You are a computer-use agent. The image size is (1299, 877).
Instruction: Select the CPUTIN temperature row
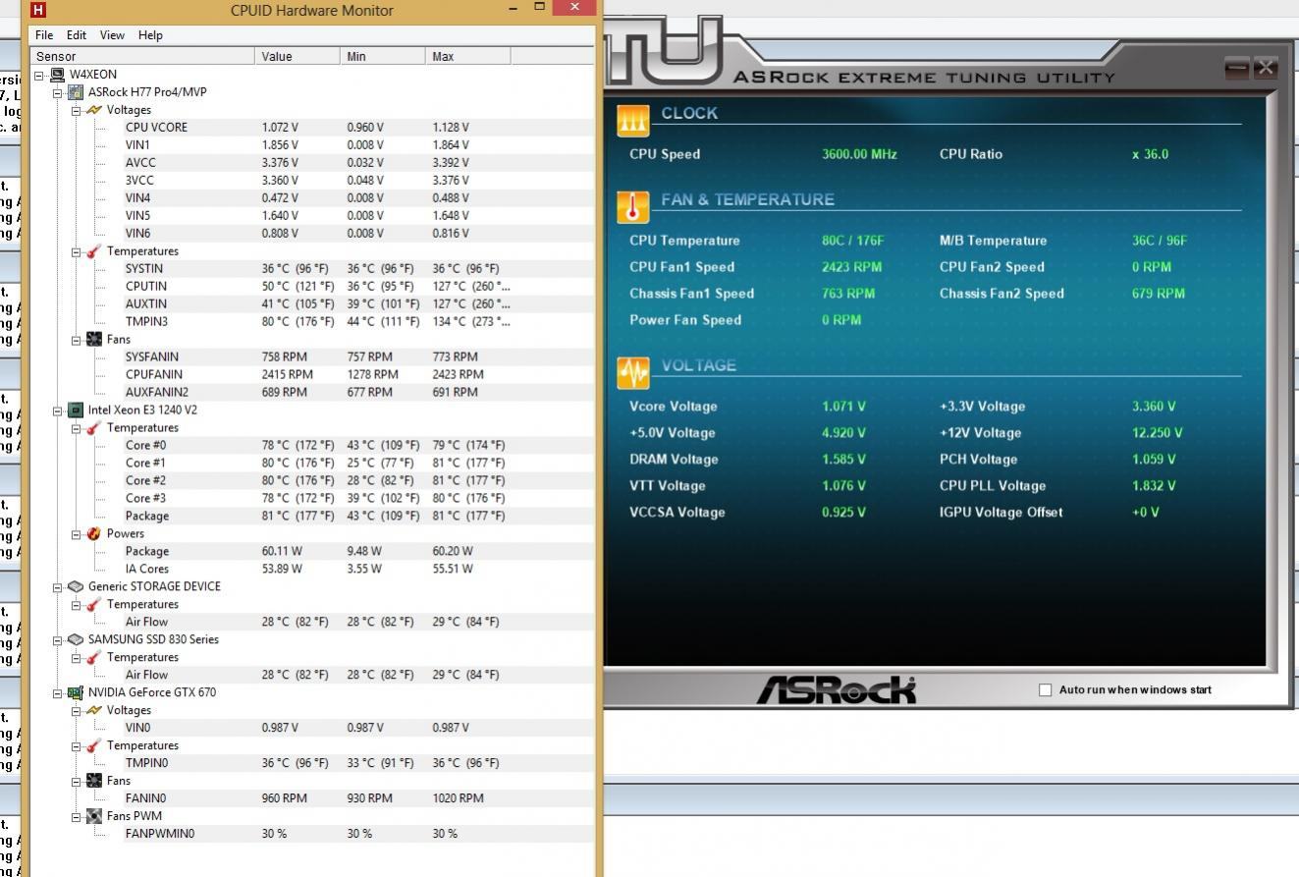pos(312,286)
